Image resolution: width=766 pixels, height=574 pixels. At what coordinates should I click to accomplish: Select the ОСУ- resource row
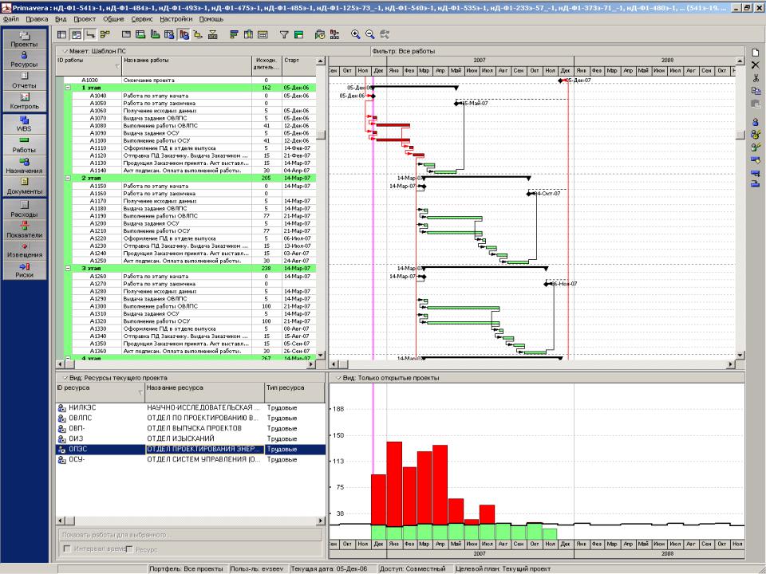point(191,459)
